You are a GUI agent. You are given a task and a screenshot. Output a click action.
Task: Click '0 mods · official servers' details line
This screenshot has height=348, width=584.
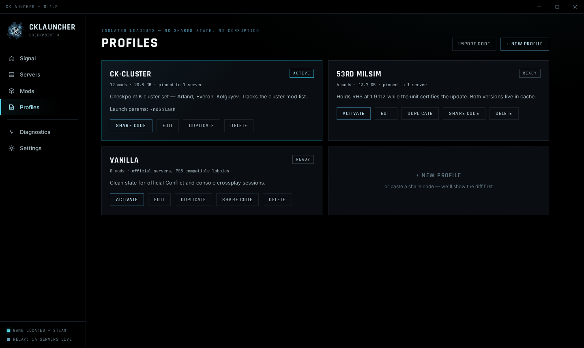170,171
